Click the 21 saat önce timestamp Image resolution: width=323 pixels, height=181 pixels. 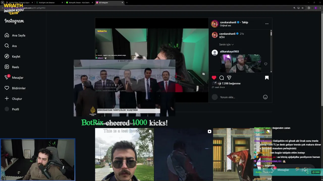coord(218,87)
